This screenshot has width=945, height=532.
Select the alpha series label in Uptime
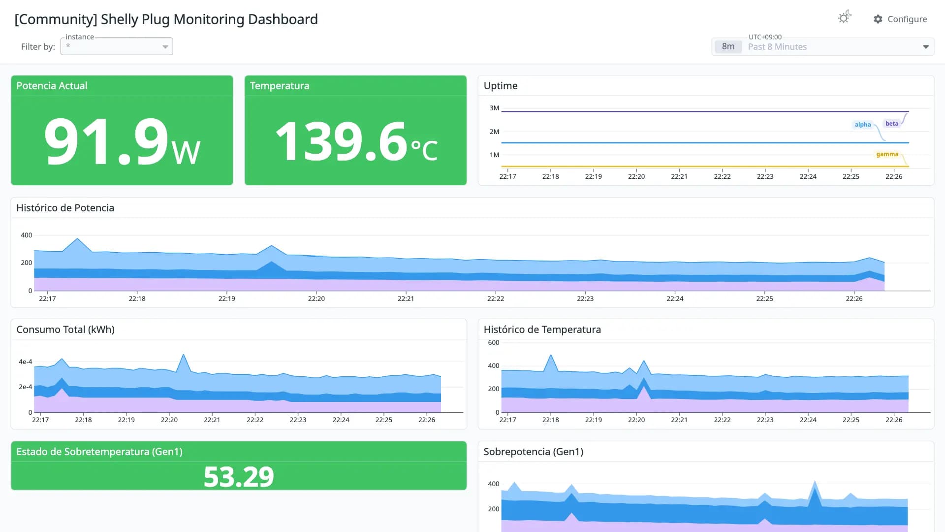pos(862,125)
